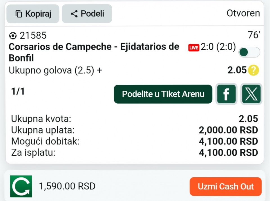Click the 1/1 selection counter
Screen dimensions: 270x201
point(18,91)
